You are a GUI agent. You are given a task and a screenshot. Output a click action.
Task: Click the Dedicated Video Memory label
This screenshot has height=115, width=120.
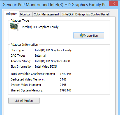[27, 79]
